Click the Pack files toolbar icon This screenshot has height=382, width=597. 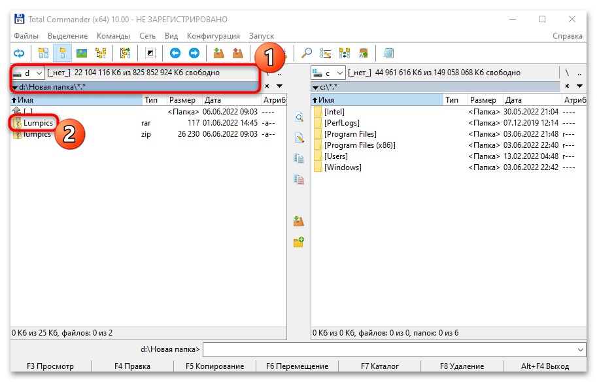(218, 53)
